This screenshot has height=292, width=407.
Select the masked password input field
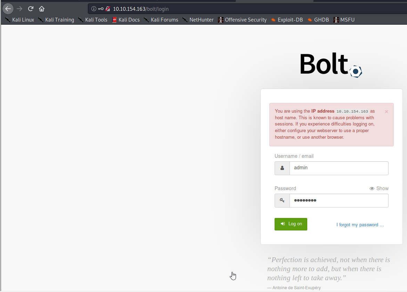339,201
